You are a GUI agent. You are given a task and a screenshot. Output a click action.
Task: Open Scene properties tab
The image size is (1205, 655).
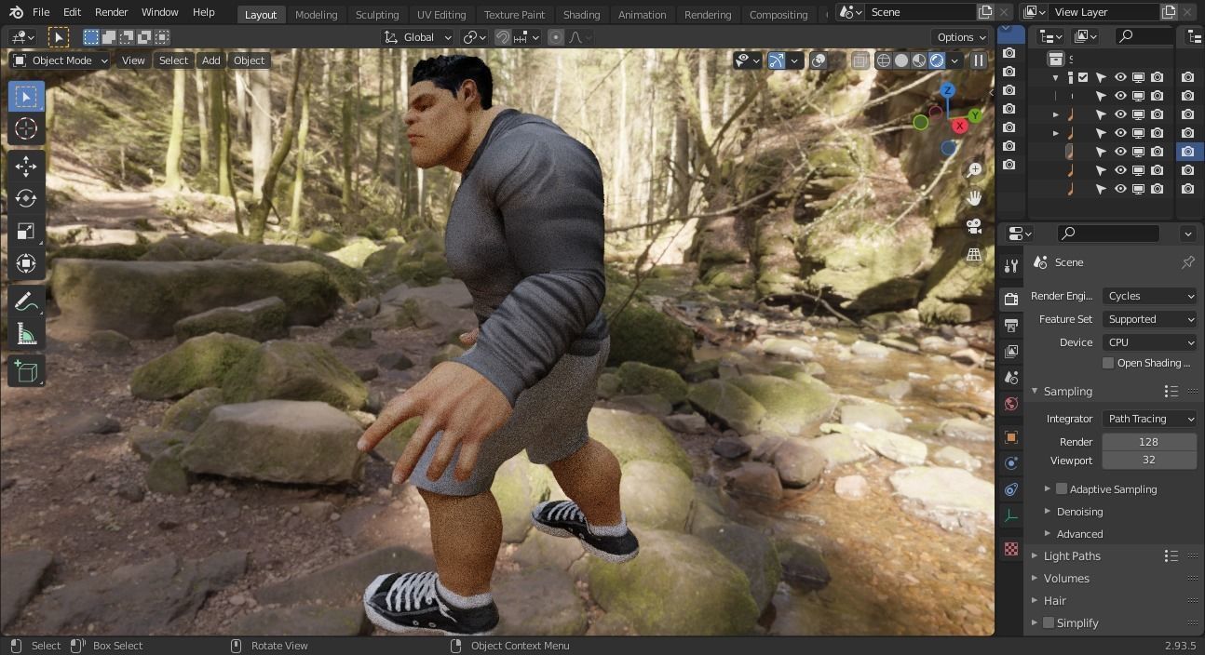click(1011, 377)
